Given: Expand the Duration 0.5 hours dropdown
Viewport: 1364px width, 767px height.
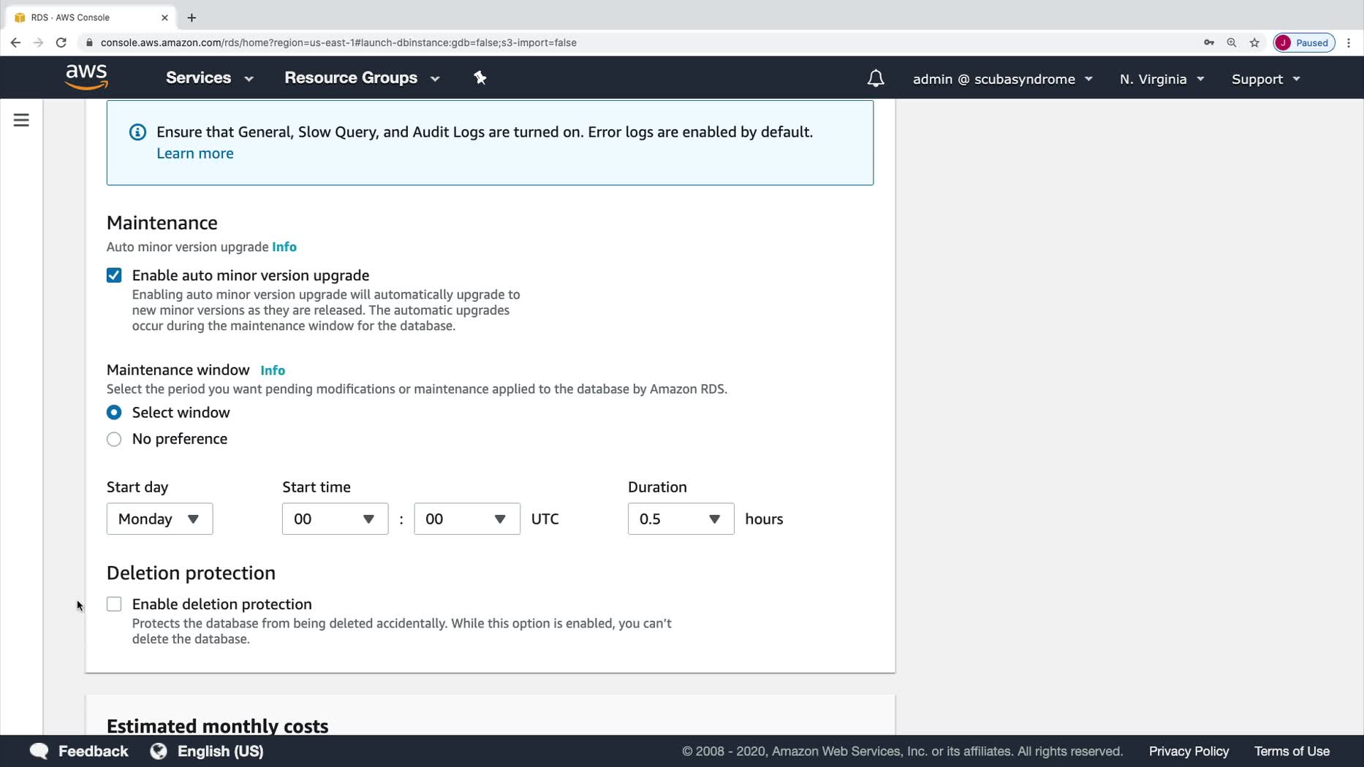Looking at the screenshot, I should coord(681,519).
